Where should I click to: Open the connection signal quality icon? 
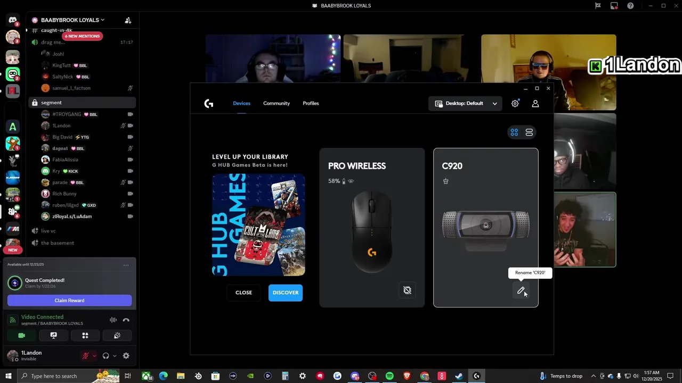tap(13, 320)
